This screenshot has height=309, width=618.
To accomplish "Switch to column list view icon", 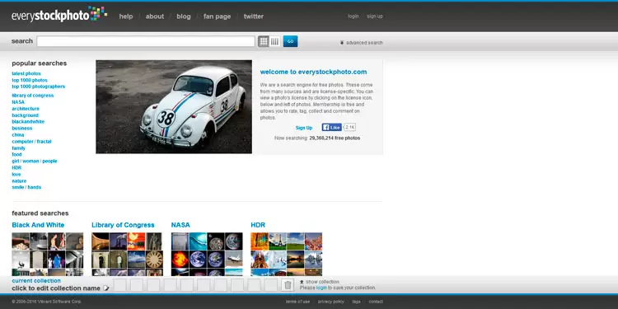I will pos(274,41).
